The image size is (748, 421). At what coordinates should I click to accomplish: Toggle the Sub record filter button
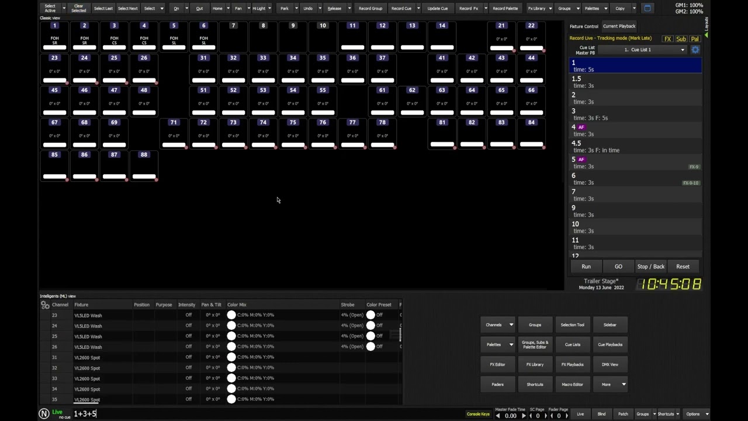pyautogui.click(x=681, y=39)
